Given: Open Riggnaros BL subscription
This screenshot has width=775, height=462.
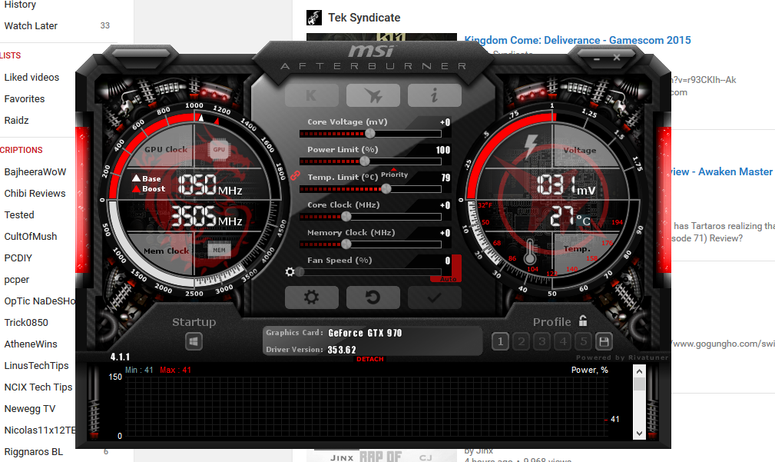Looking at the screenshot, I should 34,451.
